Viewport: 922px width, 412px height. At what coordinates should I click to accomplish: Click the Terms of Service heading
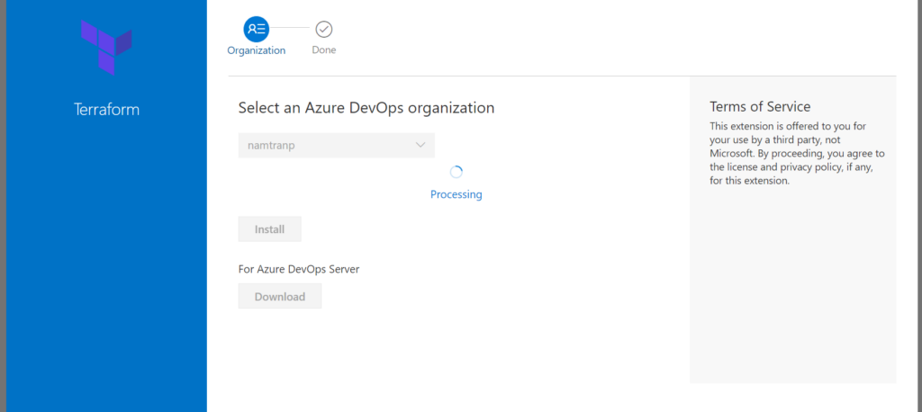coord(760,106)
